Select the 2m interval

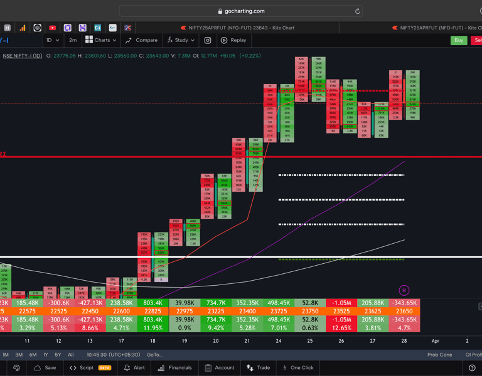click(x=73, y=40)
